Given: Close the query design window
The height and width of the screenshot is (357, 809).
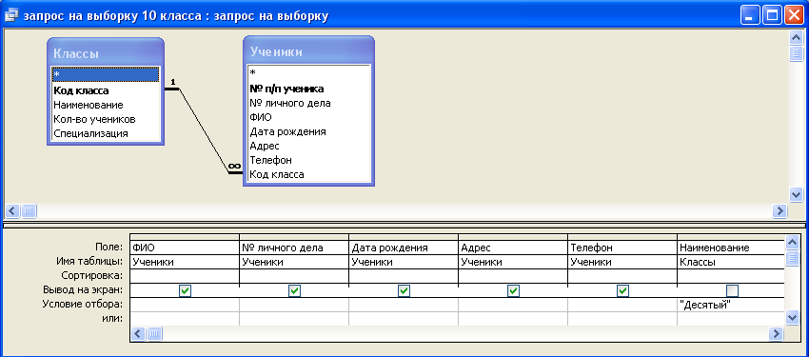Looking at the screenshot, I should tap(795, 15).
